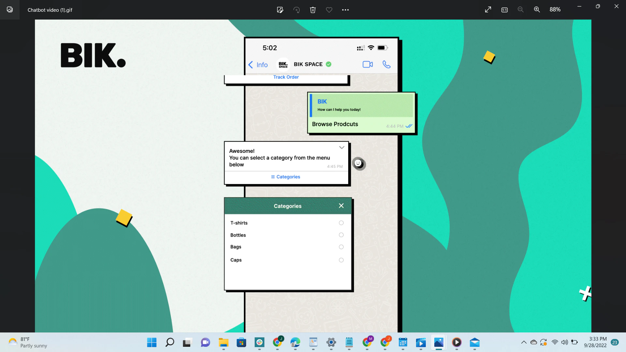The height and width of the screenshot is (352, 626).
Task: Zoom out using the magnifier minus icon
Action: pos(520,9)
